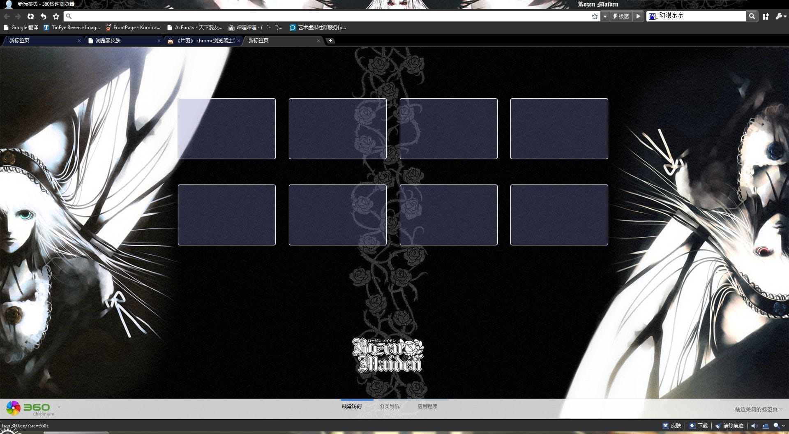
Task: Open 下载 downloads in the status bar
Action: (x=699, y=426)
